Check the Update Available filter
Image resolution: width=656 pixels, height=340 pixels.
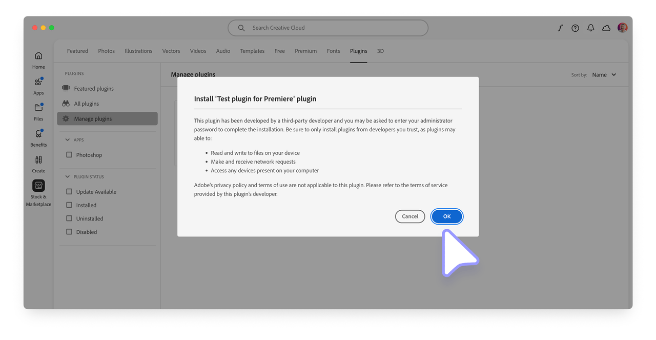pyautogui.click(x=69, y=191)
